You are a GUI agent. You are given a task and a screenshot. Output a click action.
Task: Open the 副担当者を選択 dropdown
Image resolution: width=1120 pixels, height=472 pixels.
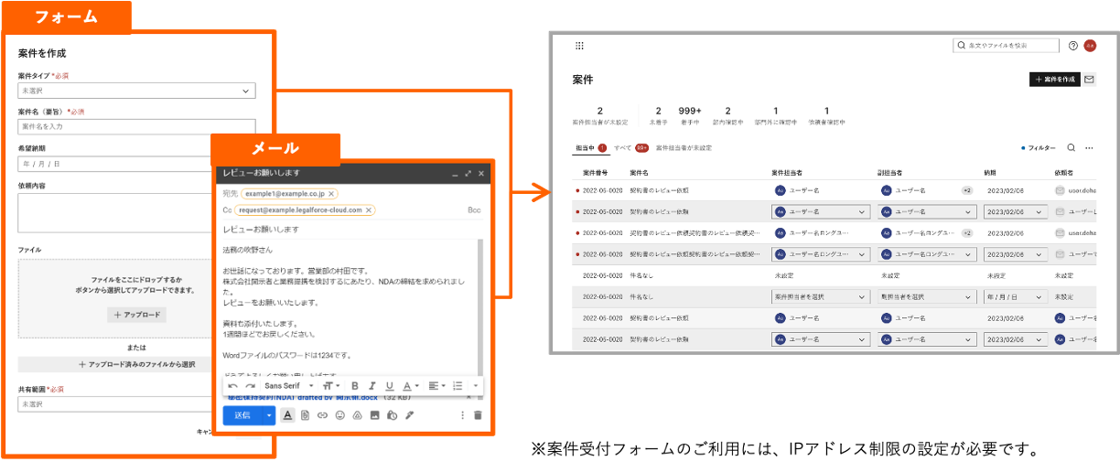click(x=926, y=297)
